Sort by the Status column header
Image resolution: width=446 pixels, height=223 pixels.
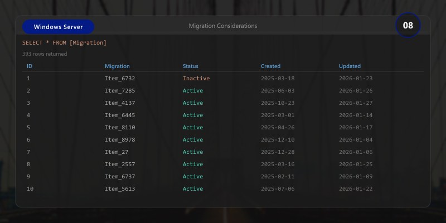point(191,66)
